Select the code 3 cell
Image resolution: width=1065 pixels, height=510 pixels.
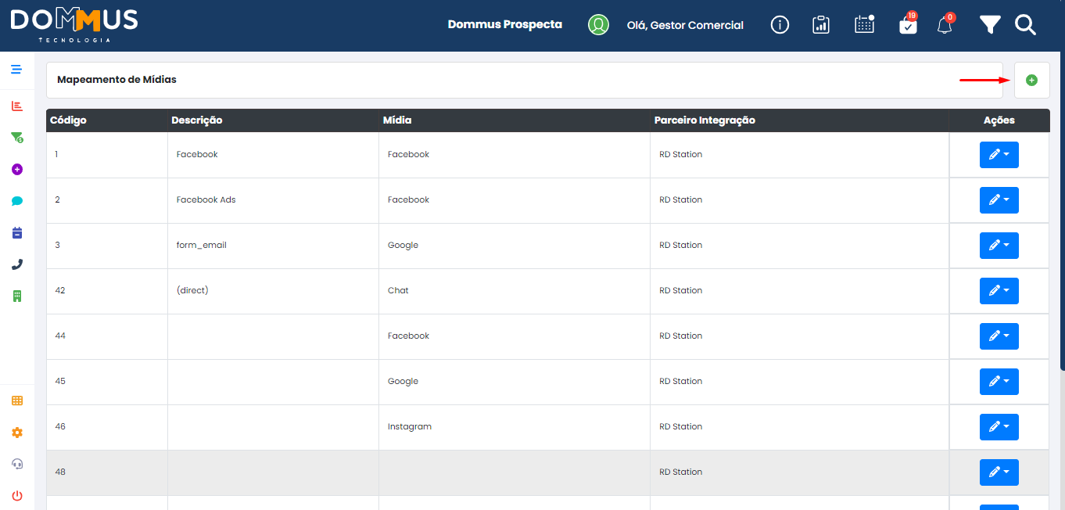(x=107, y=246)
